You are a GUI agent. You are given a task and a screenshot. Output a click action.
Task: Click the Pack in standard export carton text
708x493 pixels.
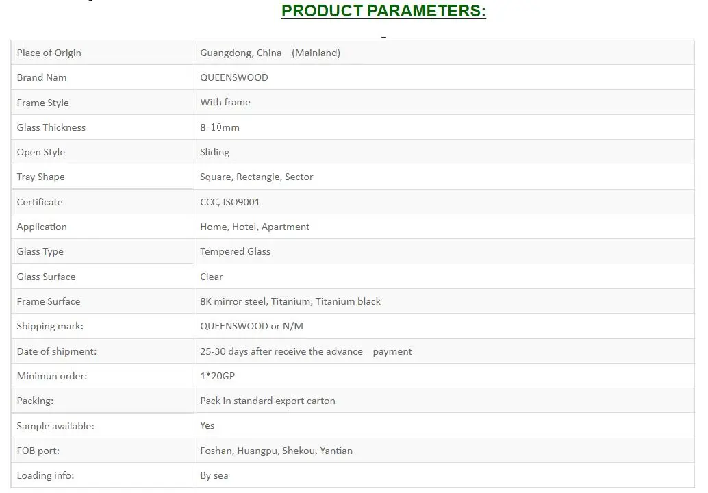point(267,401)
